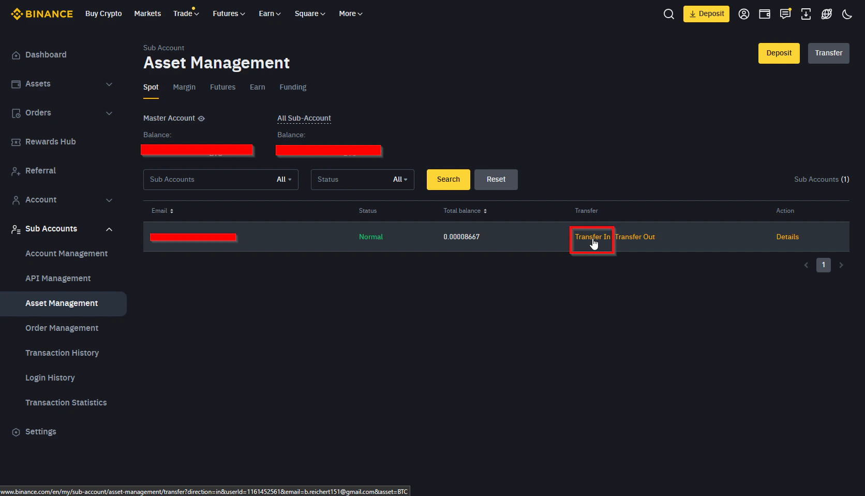The height and width of the screenshot is (496, 865).
Task: Open the Sub Accounts filter dropdown
Action: tap(284, 179)
